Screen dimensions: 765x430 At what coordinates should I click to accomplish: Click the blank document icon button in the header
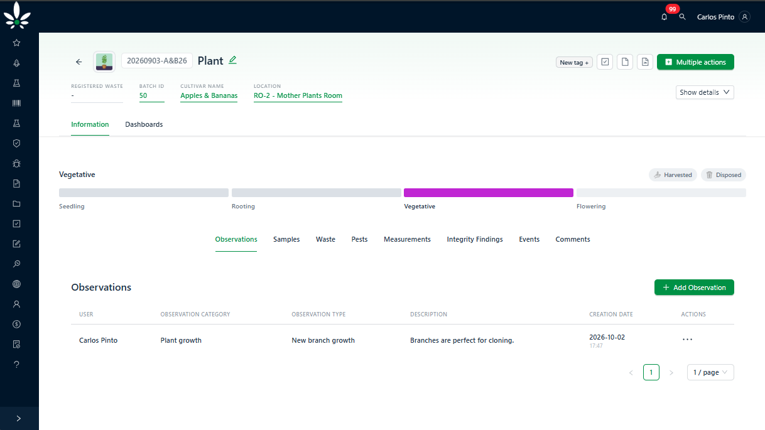(x=625, y=62)
